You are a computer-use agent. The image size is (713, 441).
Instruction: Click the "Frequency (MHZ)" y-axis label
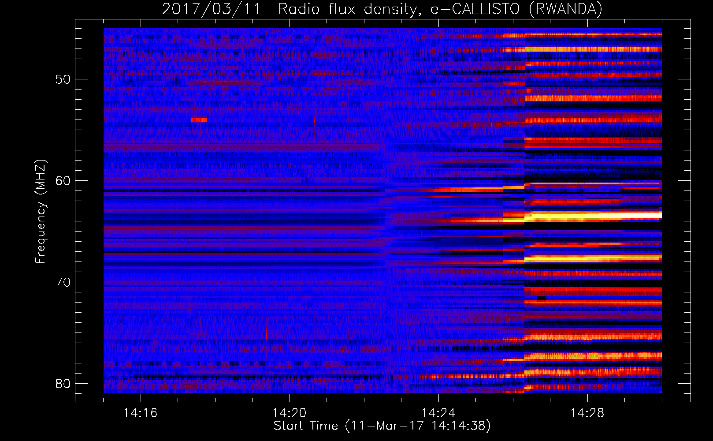tap(41, 212)
